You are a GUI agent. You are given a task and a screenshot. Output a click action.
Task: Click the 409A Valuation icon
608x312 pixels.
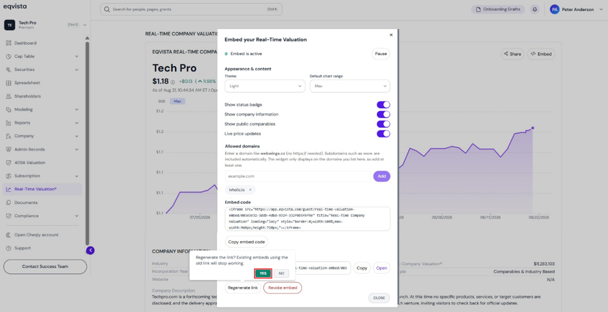tap(8, 163)
